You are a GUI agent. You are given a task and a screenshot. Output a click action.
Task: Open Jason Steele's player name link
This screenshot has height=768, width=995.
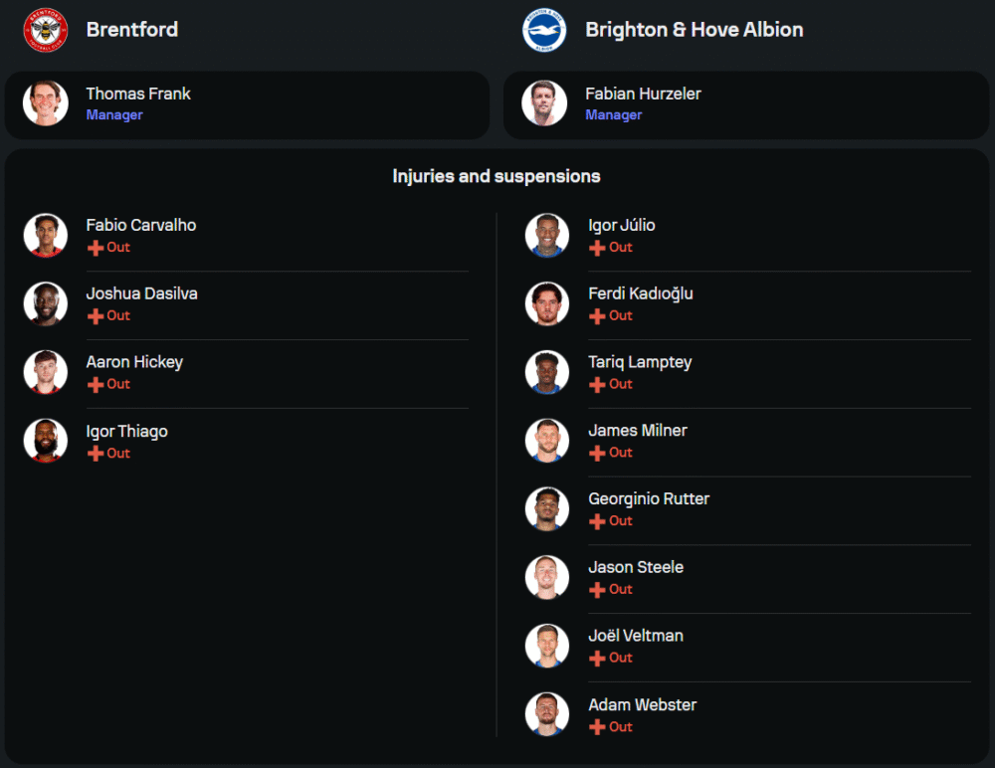click(x=636, y=567)
